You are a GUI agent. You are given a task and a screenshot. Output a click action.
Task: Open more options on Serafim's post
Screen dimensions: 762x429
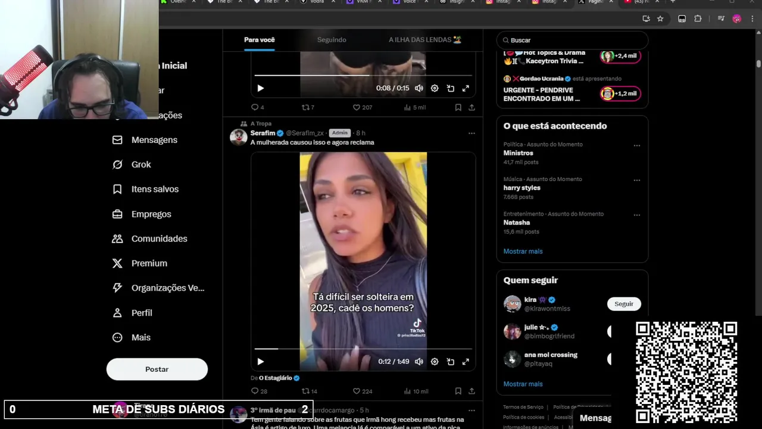(x=471, y=133)
